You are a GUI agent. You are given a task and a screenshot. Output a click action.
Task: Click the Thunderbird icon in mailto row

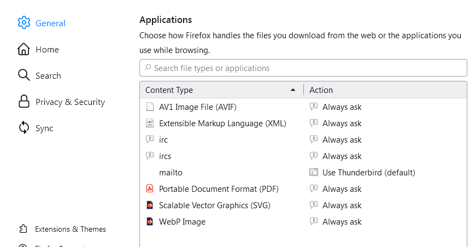pyautogui.click(x=314, y=172)
